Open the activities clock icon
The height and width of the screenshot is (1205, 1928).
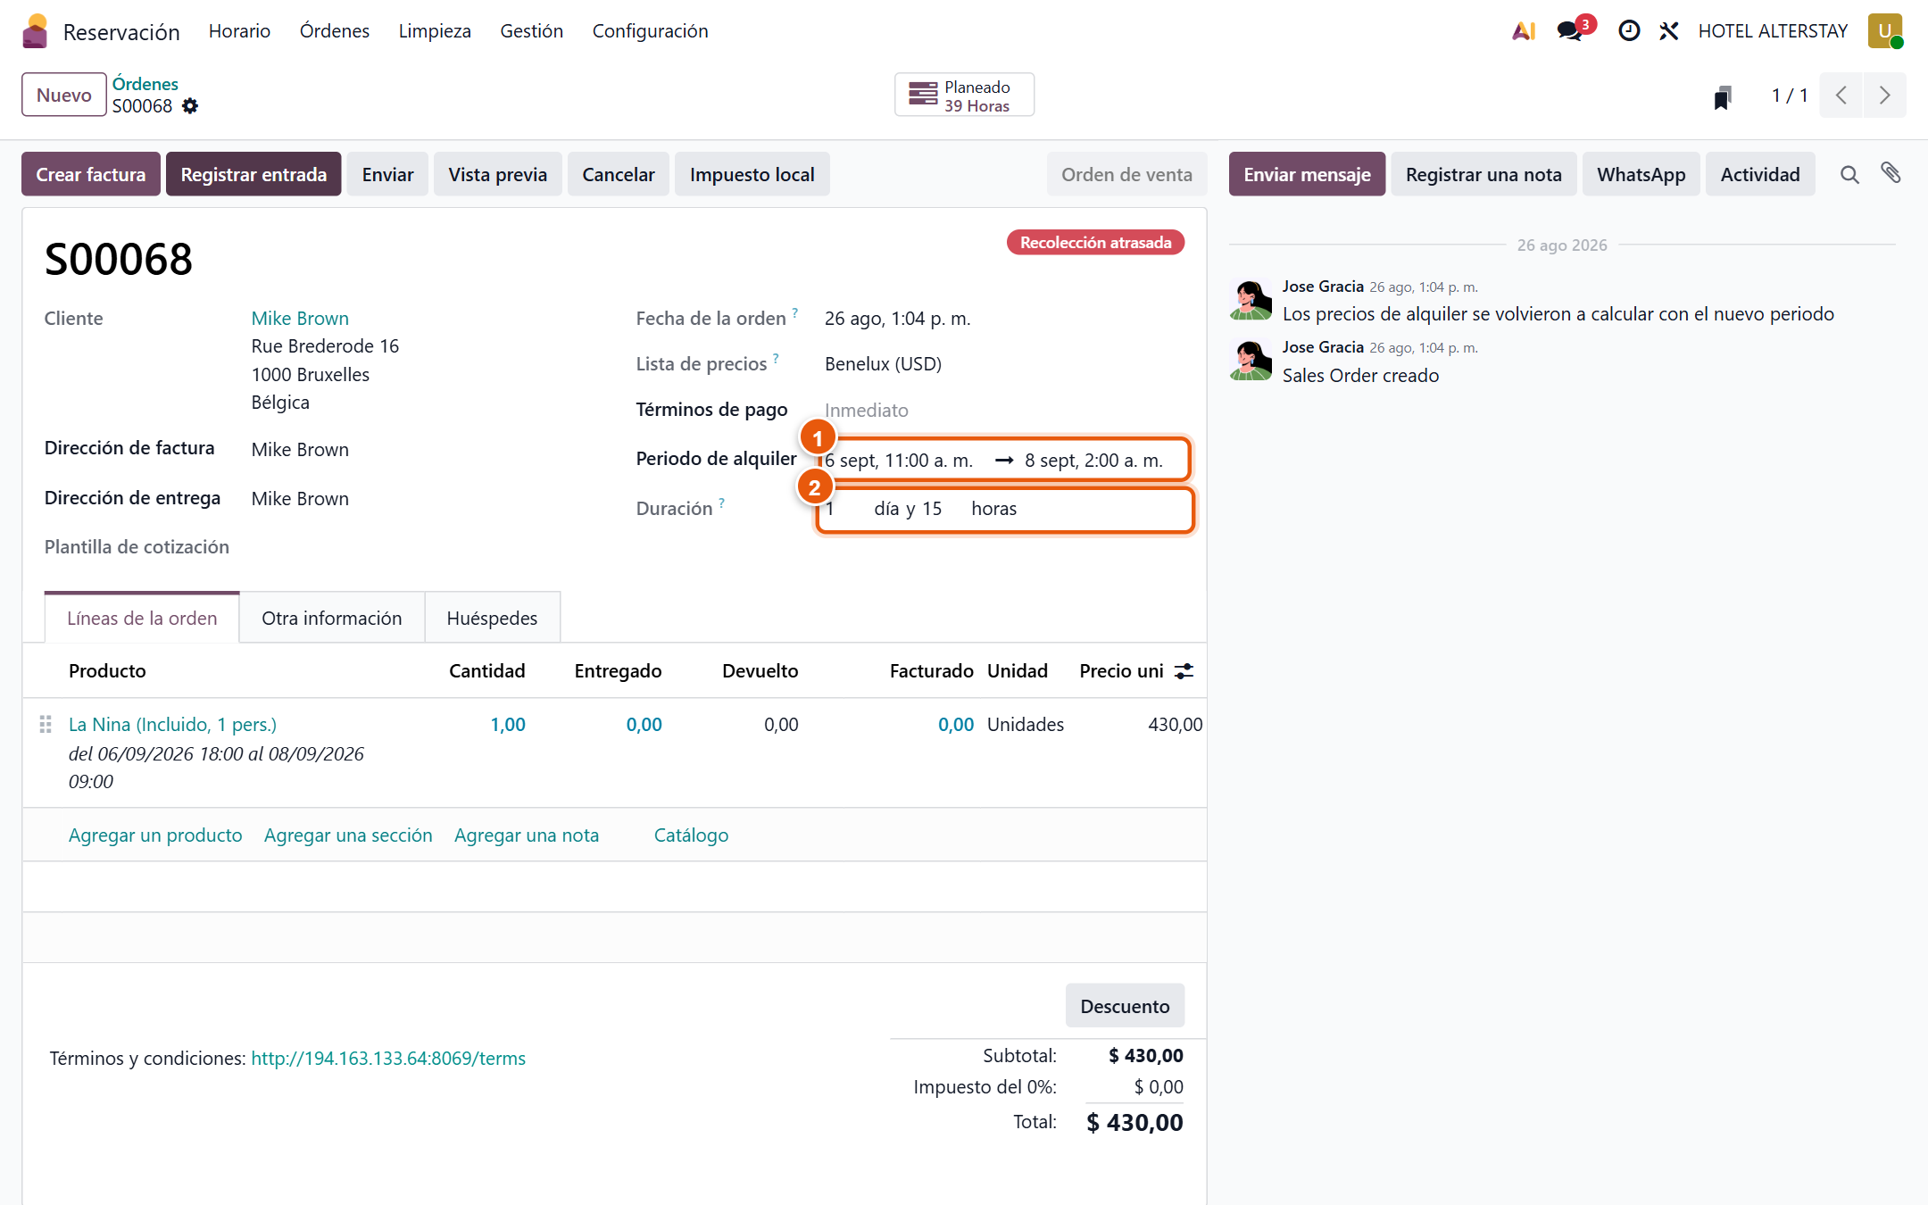[x=1629, y=31]
